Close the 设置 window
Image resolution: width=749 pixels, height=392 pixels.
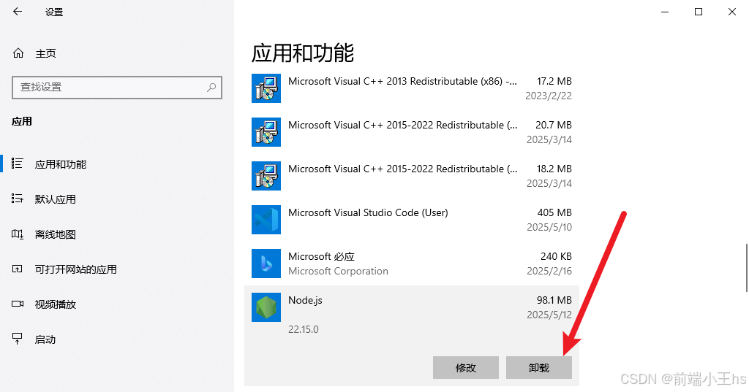[731, 12]
